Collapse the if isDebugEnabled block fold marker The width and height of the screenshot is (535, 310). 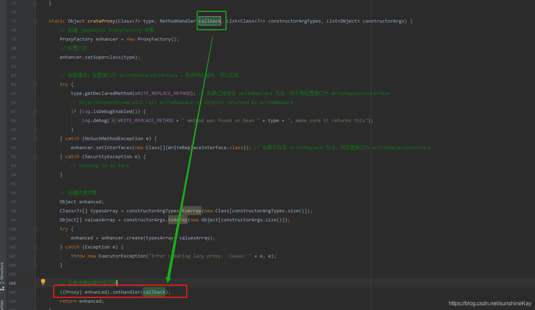point(35,112)
